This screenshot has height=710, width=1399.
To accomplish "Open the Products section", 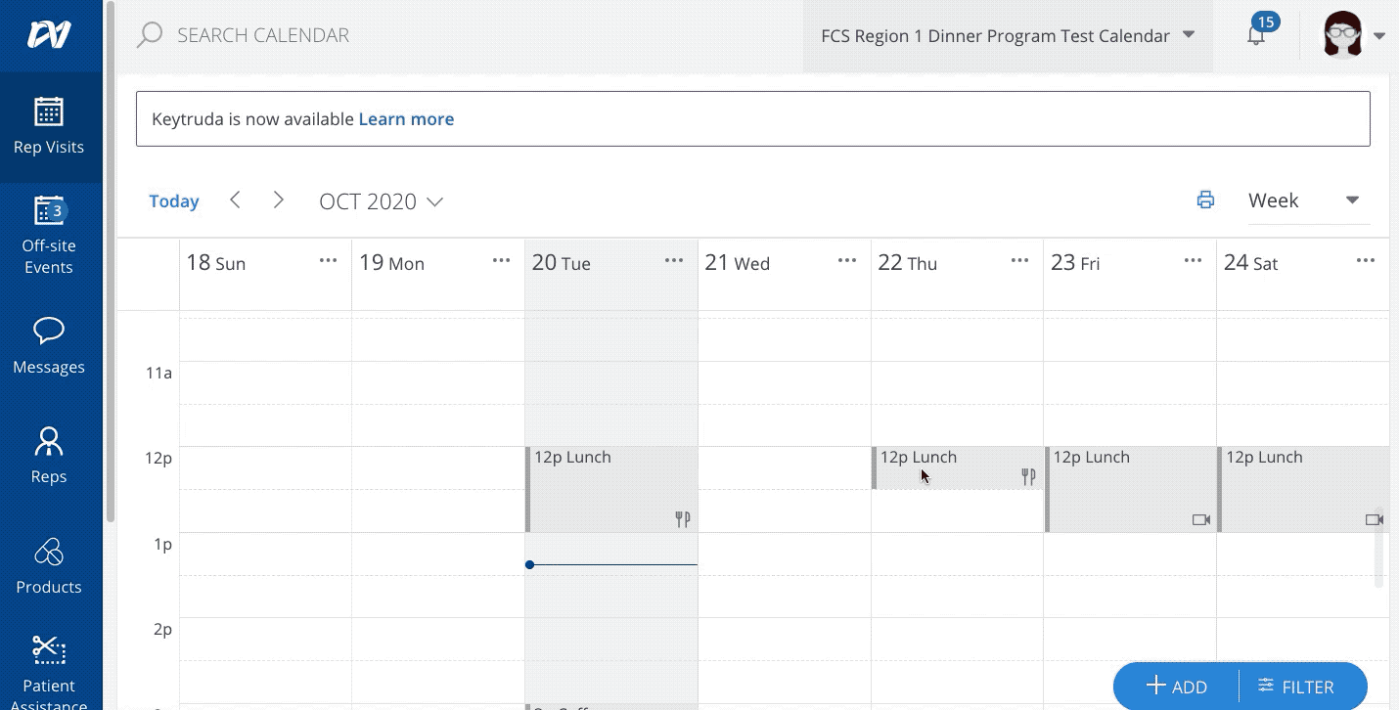I will 49,565.
